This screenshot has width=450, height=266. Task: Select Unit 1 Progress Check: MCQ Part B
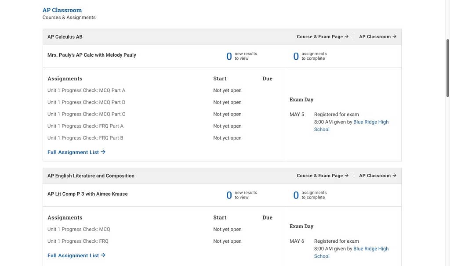tap(86, 102)
